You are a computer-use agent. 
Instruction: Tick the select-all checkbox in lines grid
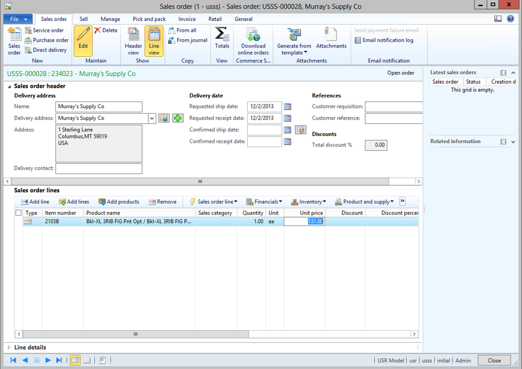point(18,213)
